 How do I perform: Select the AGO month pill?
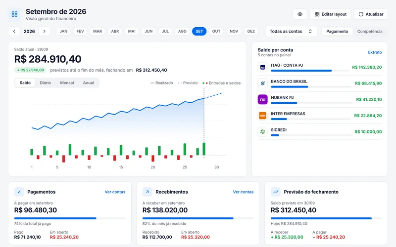pos(182,31)
